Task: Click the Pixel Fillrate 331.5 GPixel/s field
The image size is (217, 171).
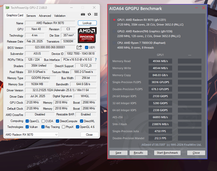Action: (37, 72)
